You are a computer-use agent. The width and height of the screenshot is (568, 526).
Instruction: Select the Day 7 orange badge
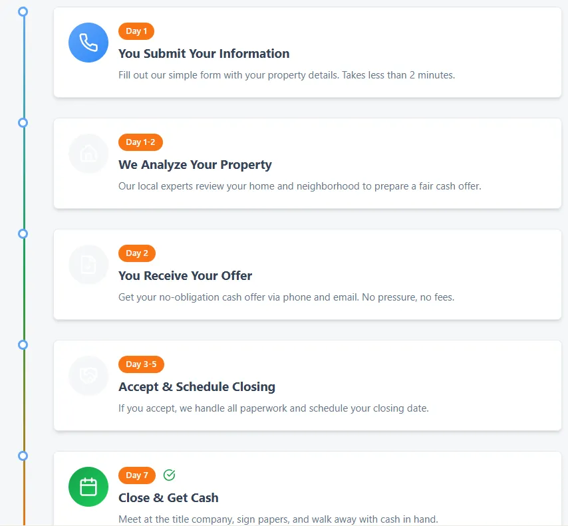click(137, 475)
